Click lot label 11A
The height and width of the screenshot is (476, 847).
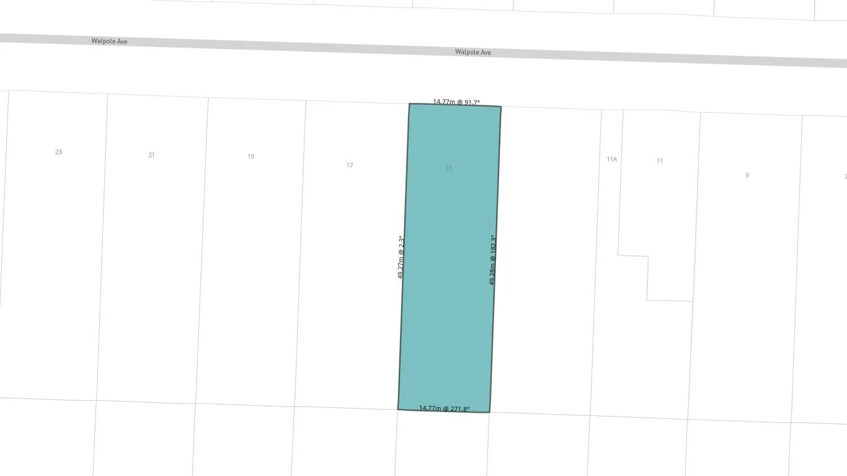612,159
